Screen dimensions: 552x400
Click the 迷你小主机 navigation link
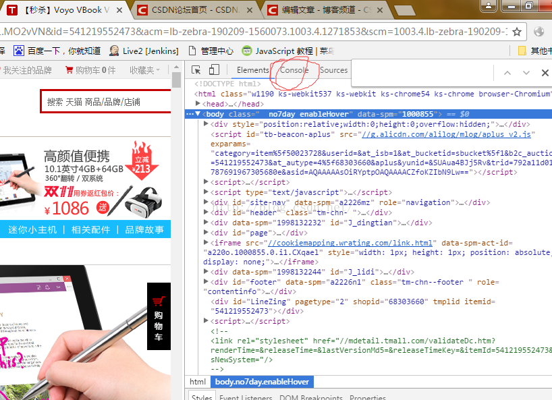tap(32, 230)
